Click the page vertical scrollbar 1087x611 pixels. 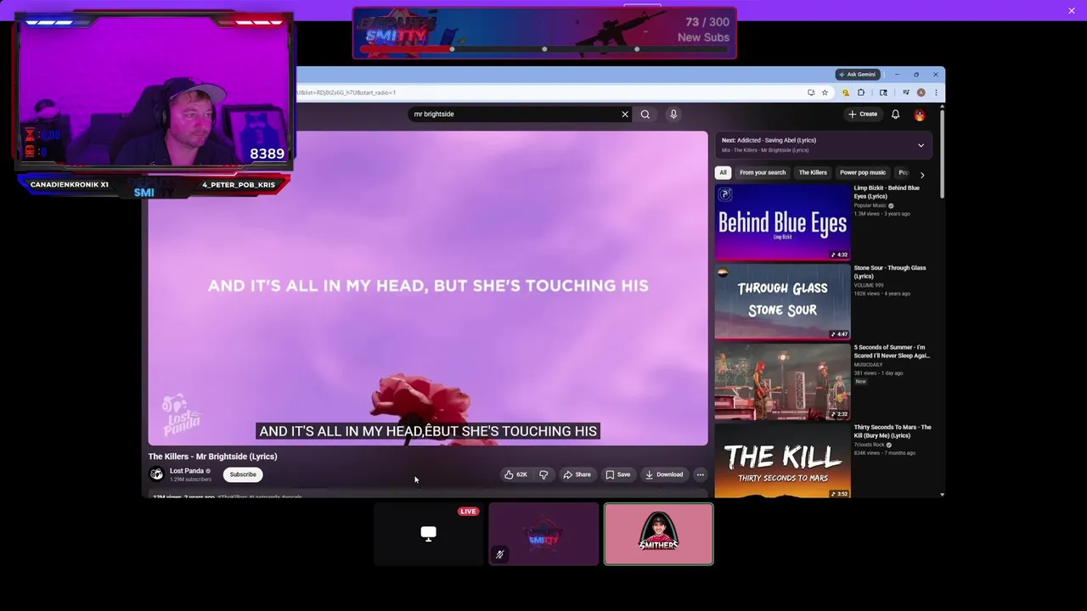942,153
